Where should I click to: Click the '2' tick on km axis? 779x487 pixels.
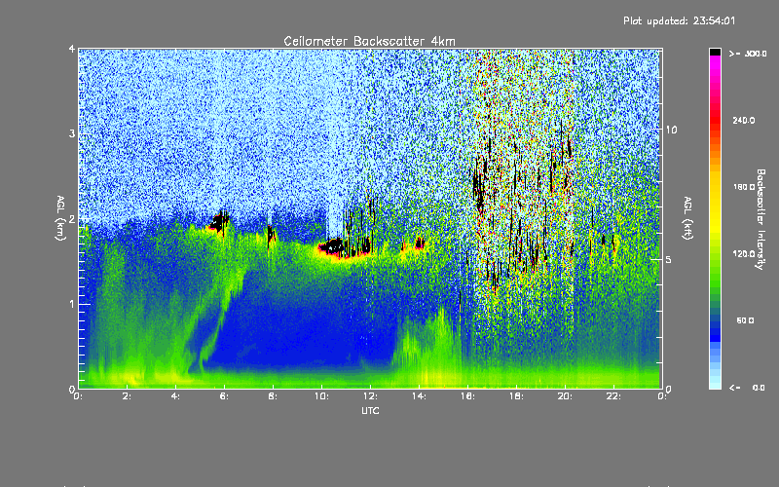click(x=72, y=218)
